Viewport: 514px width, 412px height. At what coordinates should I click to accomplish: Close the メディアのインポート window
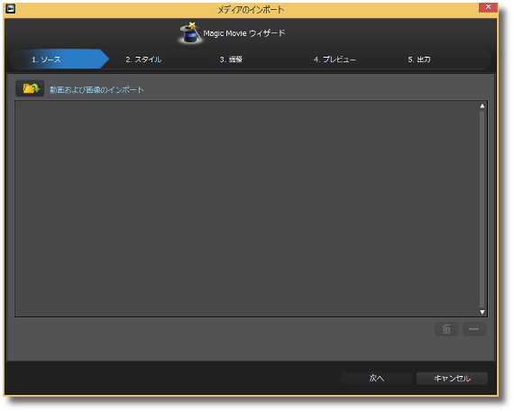coord(488,7)
